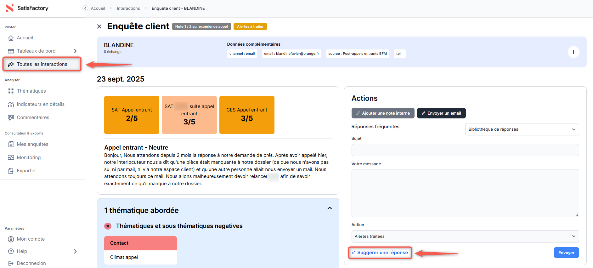Open the Bibliothèque de réponses dropdown
The height and width of the screenshot is (268, 593).
(x=522, y=129)
